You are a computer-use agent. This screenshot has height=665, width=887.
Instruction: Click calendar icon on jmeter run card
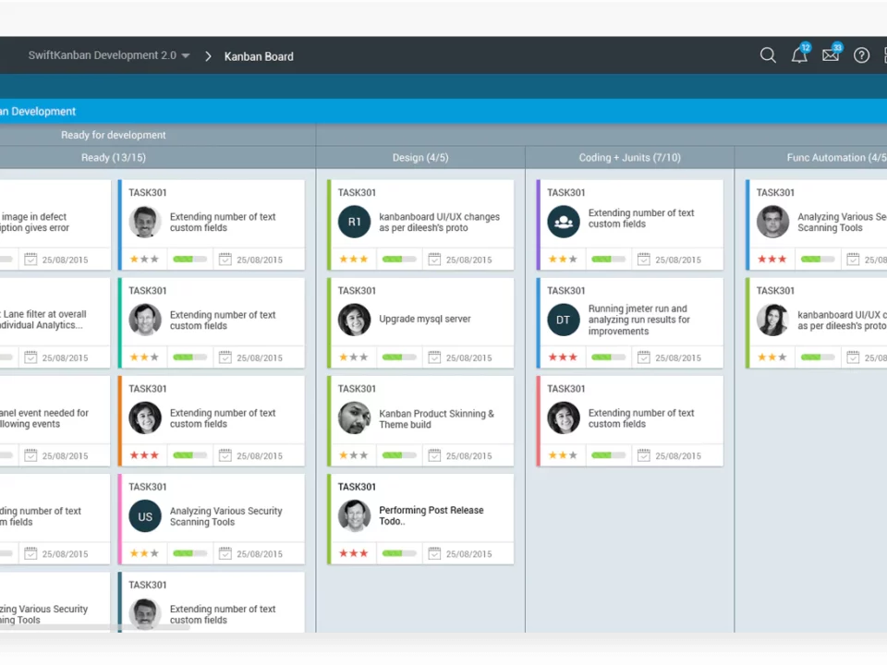pyautogui.click(x=644, y=357)
